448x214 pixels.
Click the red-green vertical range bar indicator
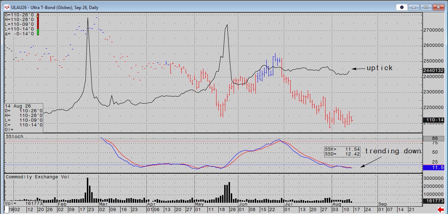[x=37, y=24]
